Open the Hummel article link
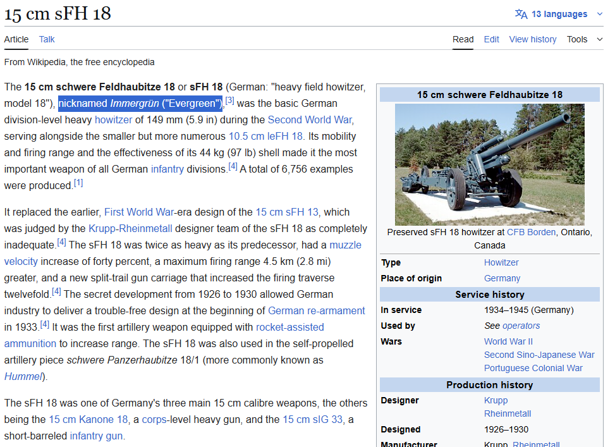The height and width of the screenshot is (447, 615). pos(24,376)
